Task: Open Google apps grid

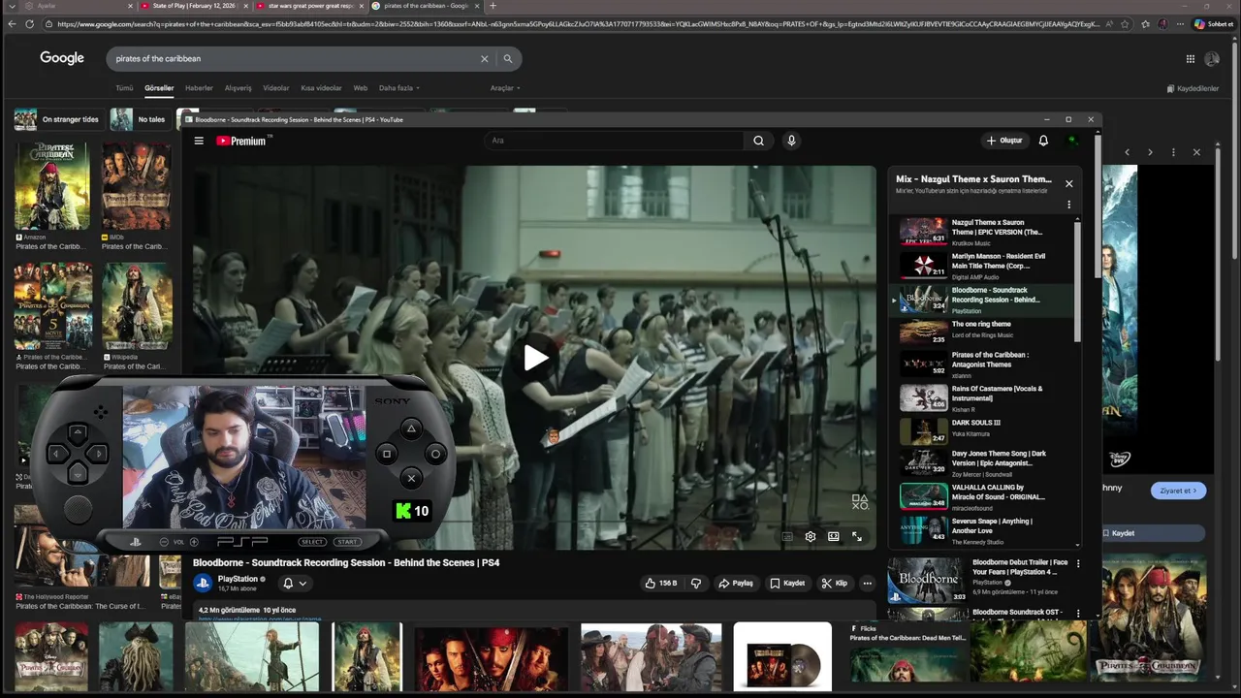Action: pyautogui.click(x=1191, y=59)
